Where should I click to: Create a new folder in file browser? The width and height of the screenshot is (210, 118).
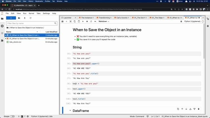(x=19, y=18)
